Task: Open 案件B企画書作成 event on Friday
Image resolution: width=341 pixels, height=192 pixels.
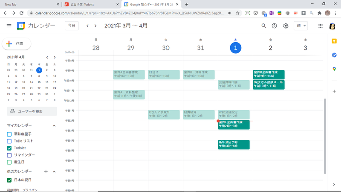Action: 269,74
